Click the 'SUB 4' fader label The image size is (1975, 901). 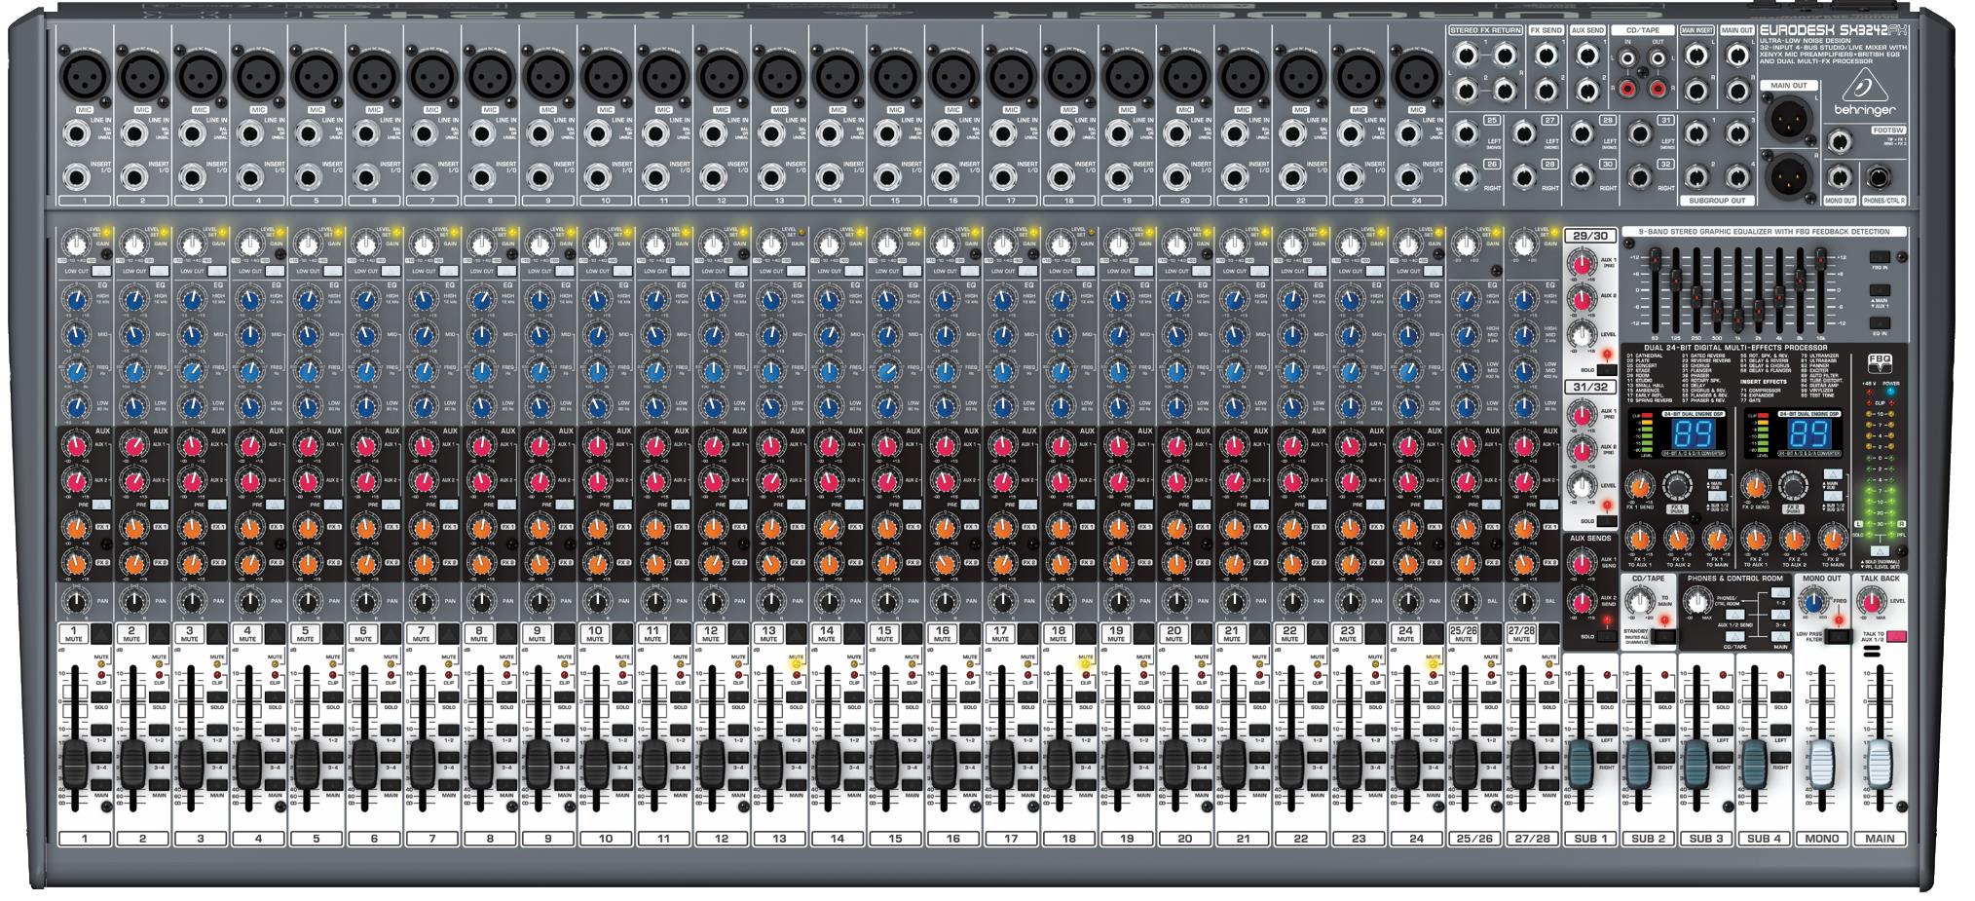pyautogui.click(x=1764, y=839)
